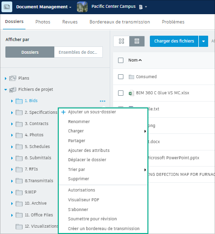Viewport: 215px width, 234px height.
Task: Click the Document Management module icon
Action: [x=7, y=7]
